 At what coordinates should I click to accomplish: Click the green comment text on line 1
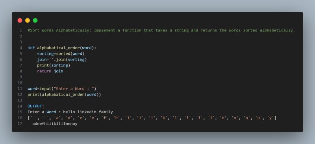click(x=161, y=31)
